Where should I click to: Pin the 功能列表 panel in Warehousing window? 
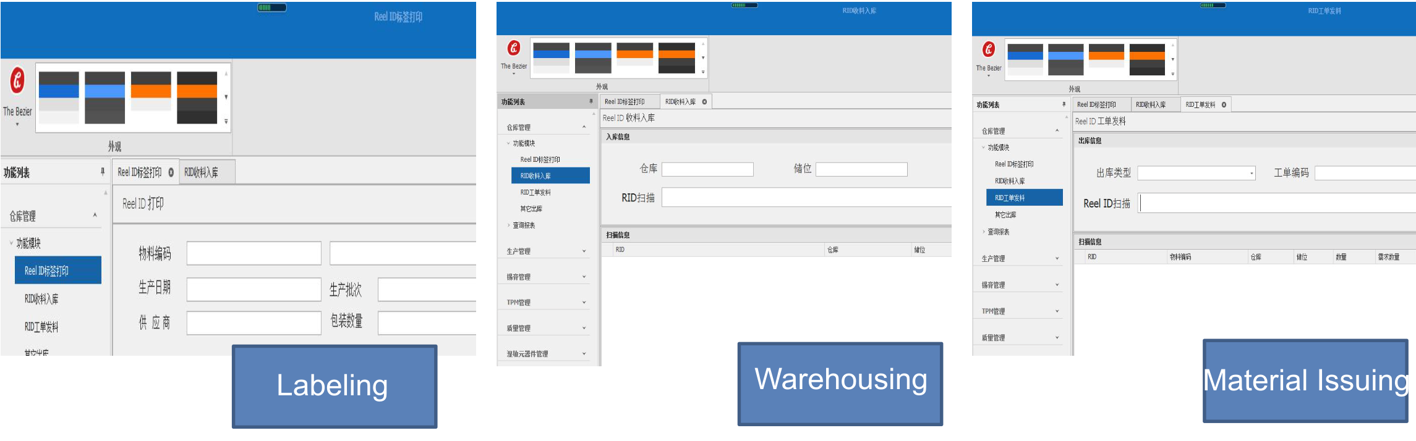[x=591, y=101]
